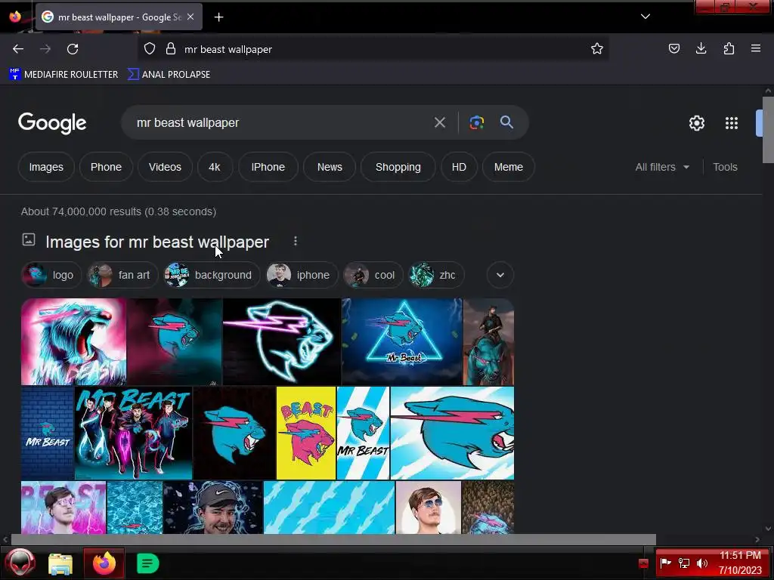Image resolution: width=774 pixels, height=580 pixels.
Task: Reload the current page
Action: point(73,49)
